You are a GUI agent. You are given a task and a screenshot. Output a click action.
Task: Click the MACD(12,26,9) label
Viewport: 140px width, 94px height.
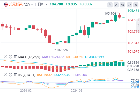click(x=29, y=57)
